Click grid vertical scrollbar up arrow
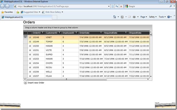Screen dimensions: 177x110 (x=151, y=32)
